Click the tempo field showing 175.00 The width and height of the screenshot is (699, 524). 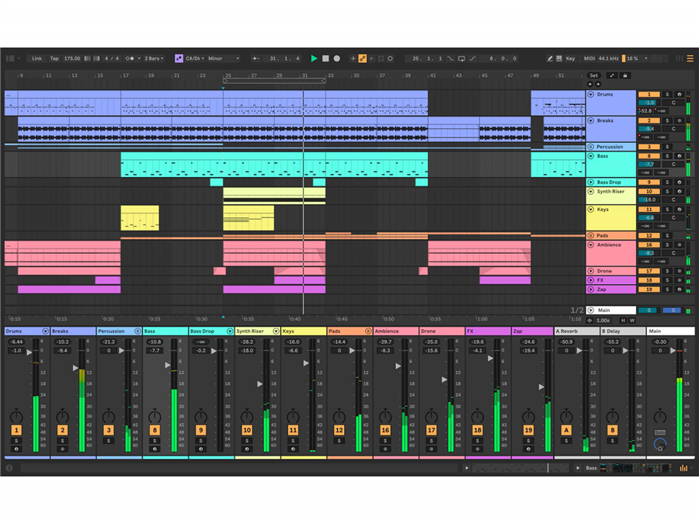72,58
